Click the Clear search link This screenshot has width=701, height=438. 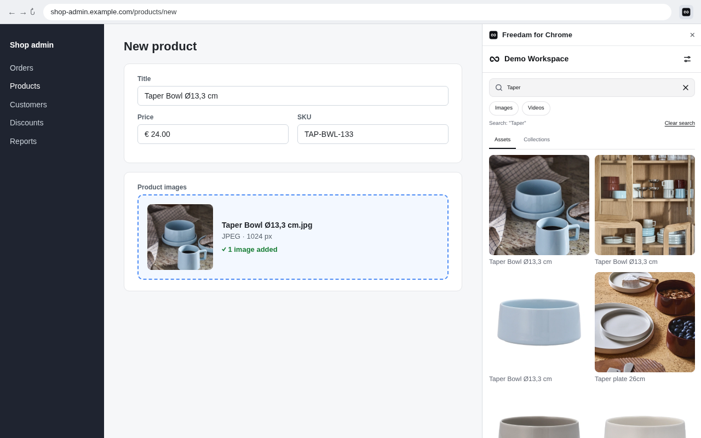pos(680,123)
